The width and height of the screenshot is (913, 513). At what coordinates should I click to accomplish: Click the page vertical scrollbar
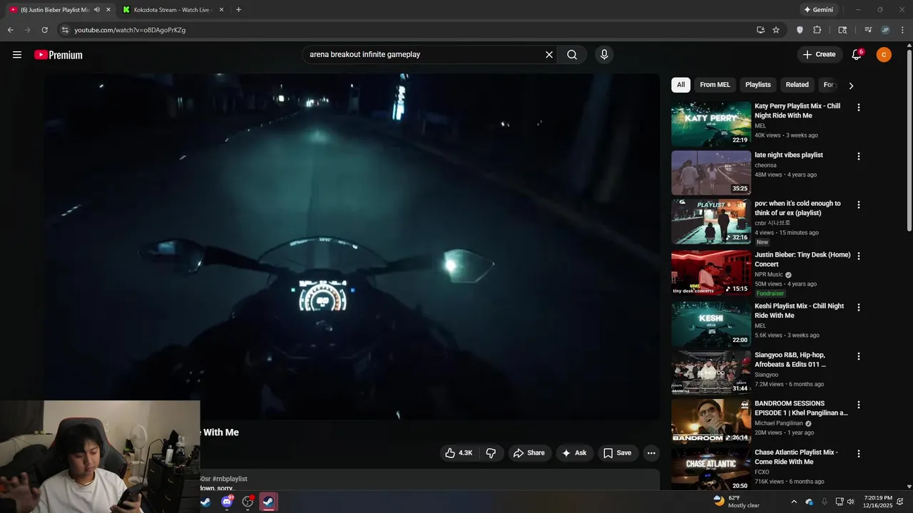click(x=909, y=139)
